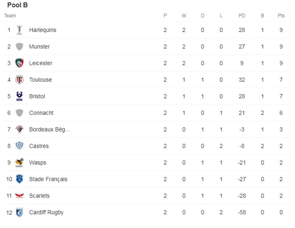
Task: Click the Cardiff Rugby crest icon
Action: (x=20, y=212)
